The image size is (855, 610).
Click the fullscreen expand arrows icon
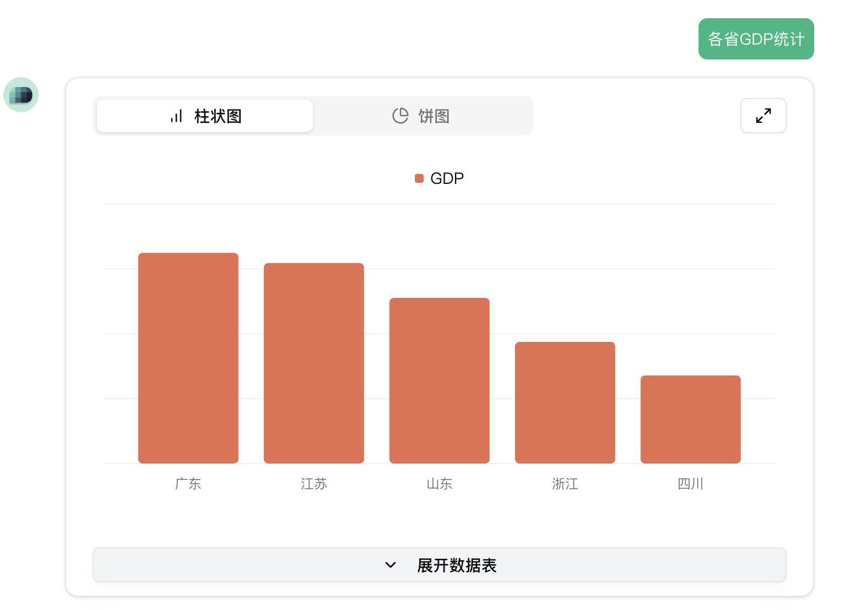(763, 116)
